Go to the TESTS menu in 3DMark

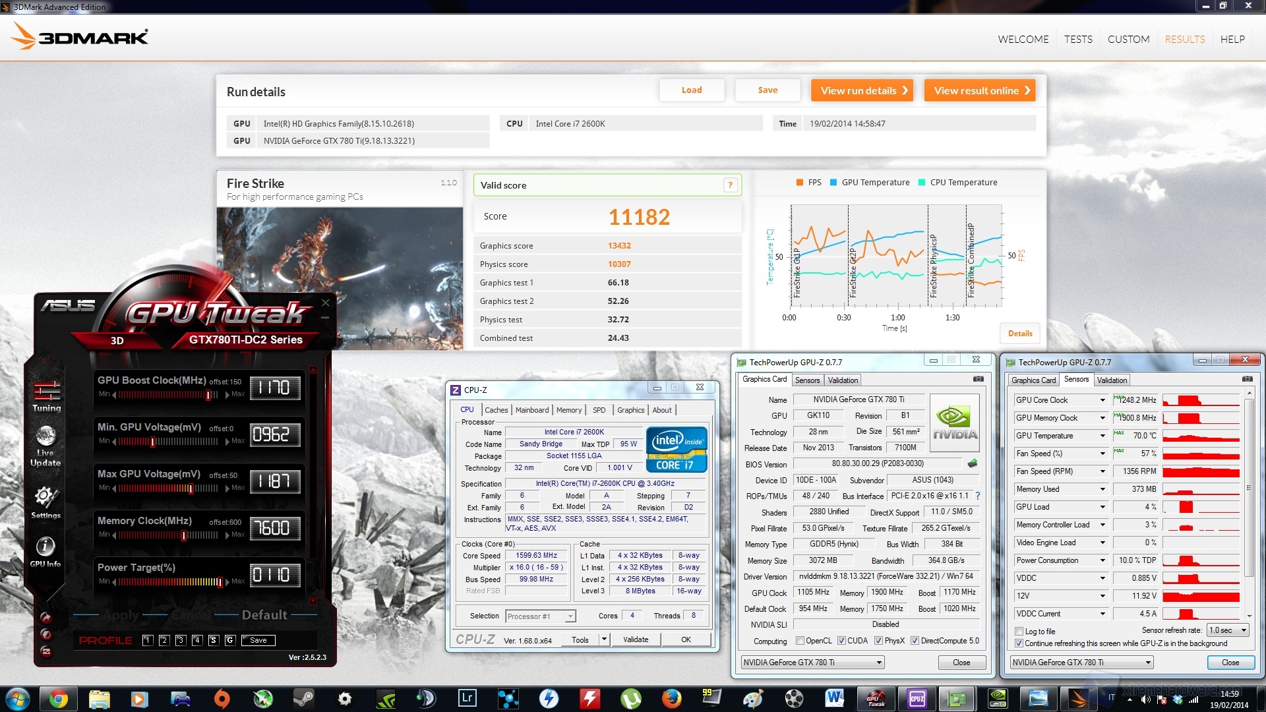coord(1078,40)
